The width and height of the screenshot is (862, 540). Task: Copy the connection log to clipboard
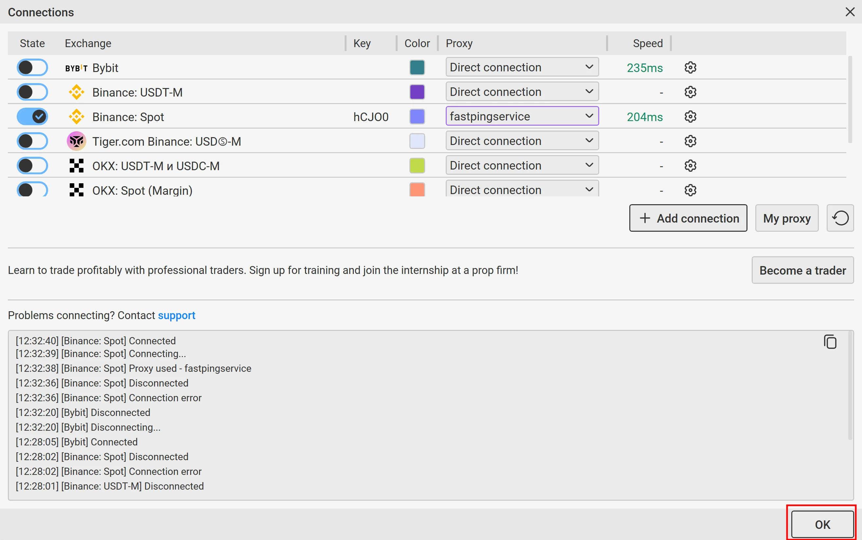[830, 342]
